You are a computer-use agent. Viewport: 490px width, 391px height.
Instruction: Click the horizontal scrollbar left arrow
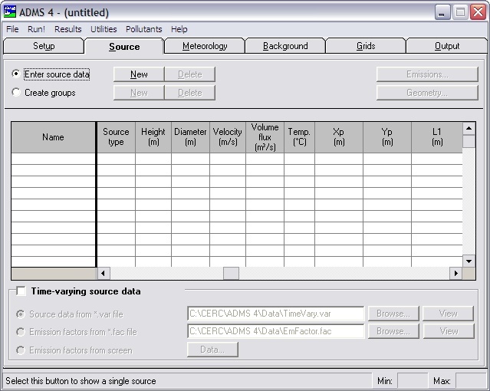point(103,274)
